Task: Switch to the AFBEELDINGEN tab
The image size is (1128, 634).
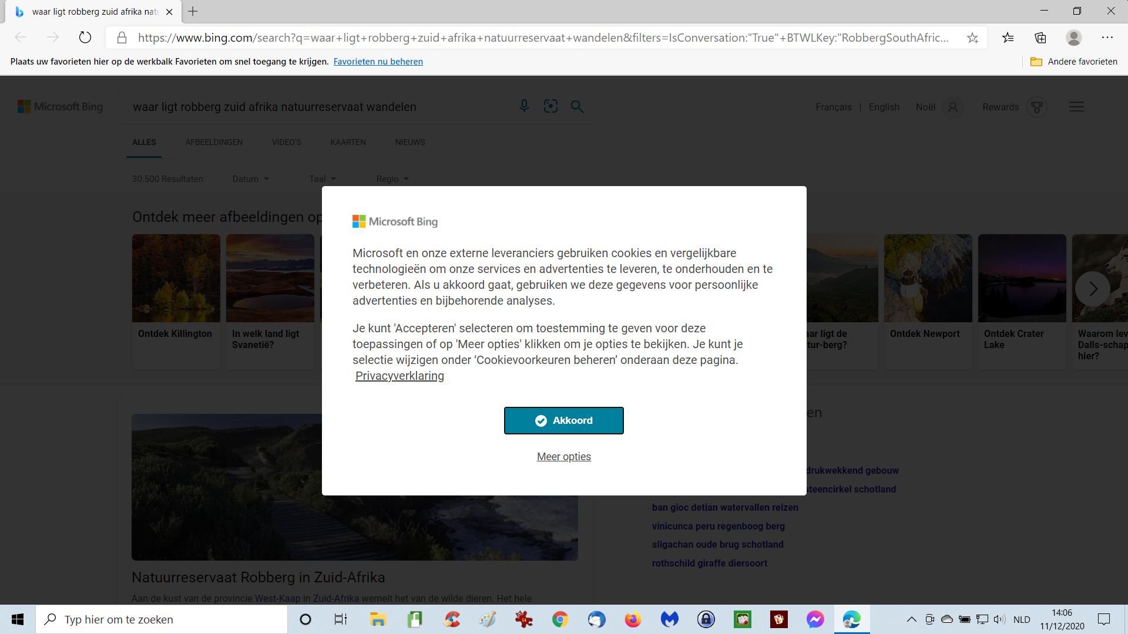Action: tap(214, 142)
